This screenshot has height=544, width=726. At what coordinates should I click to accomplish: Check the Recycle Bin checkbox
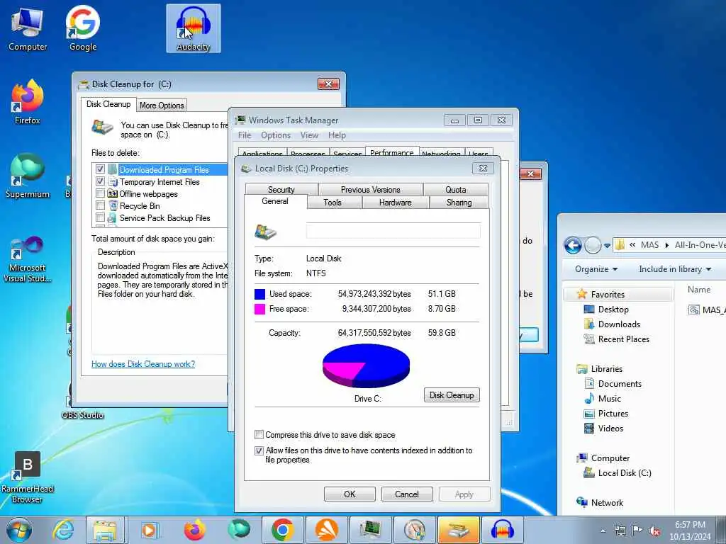click(x=100, y=205)
